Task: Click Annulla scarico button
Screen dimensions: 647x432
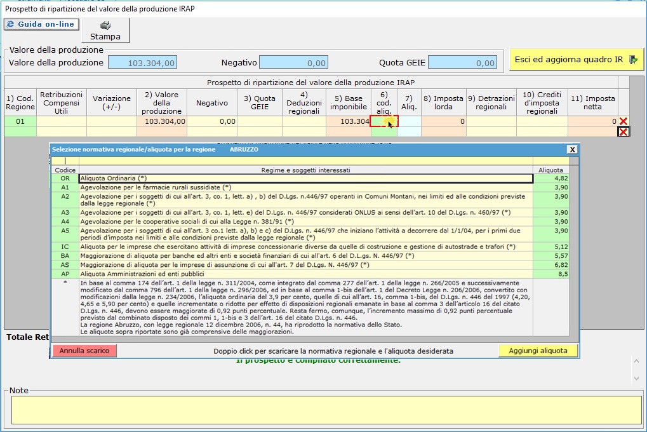Action: [84, 351]
